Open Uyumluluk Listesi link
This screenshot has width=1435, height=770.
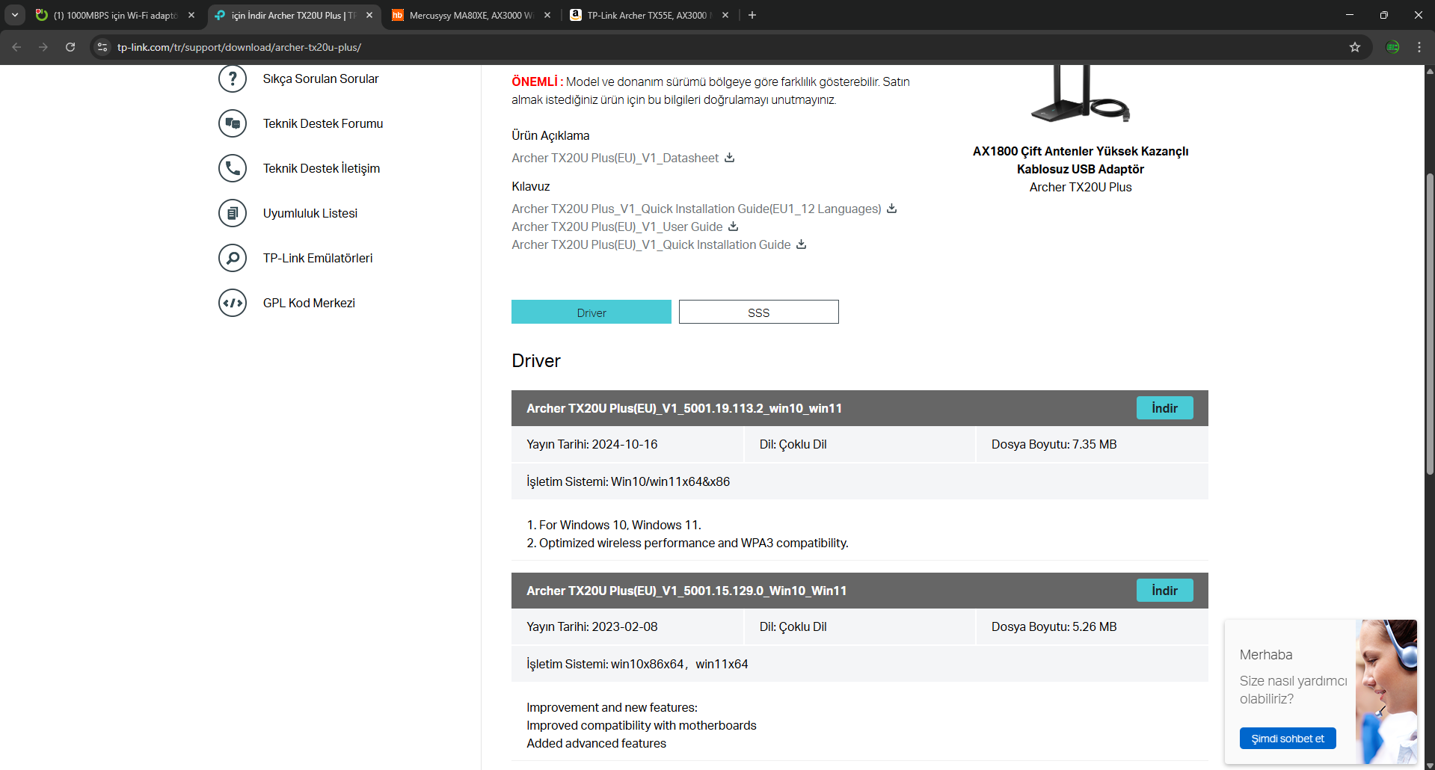[x=310, y=213]
